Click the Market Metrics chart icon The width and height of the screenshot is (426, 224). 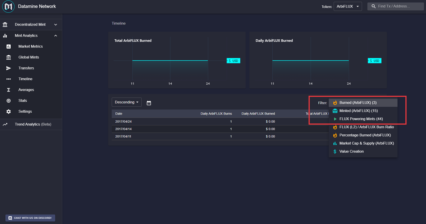point(9,46)
